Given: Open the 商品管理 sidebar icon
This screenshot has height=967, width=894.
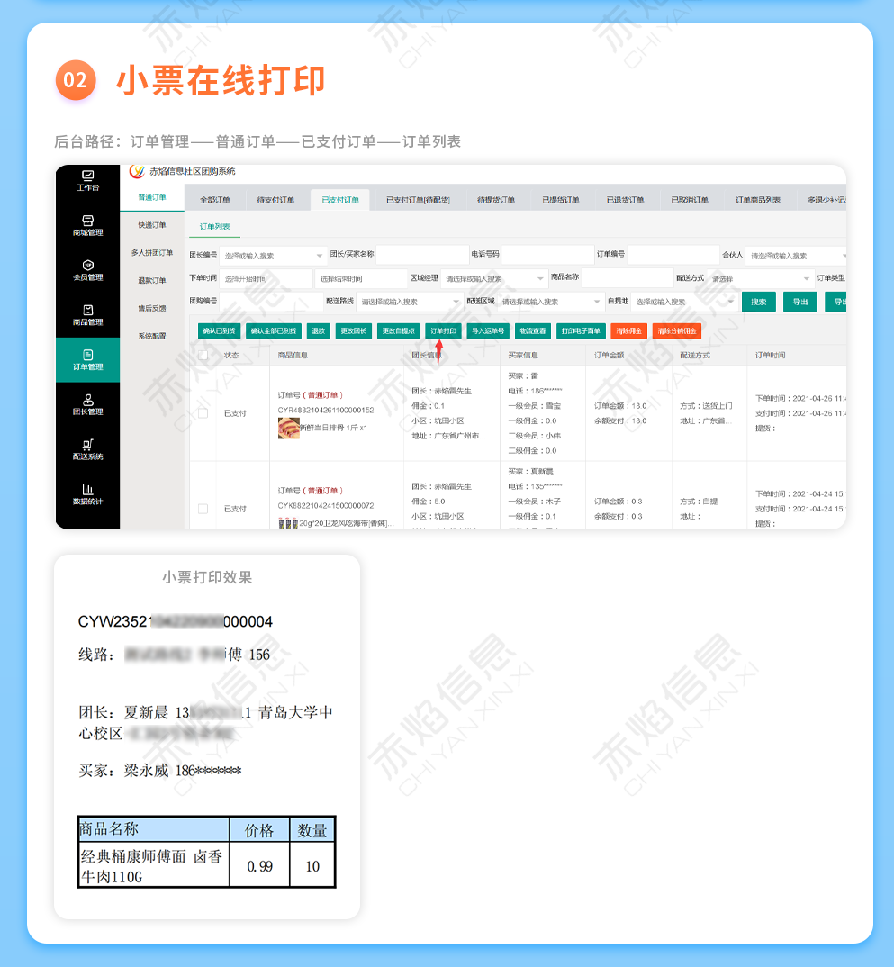Looking at the screenshot, I should pyautogui.click(x=87, y=311).
